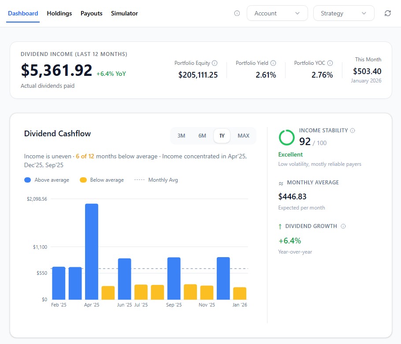Click the refresh icon in top bar

[388, 13]
